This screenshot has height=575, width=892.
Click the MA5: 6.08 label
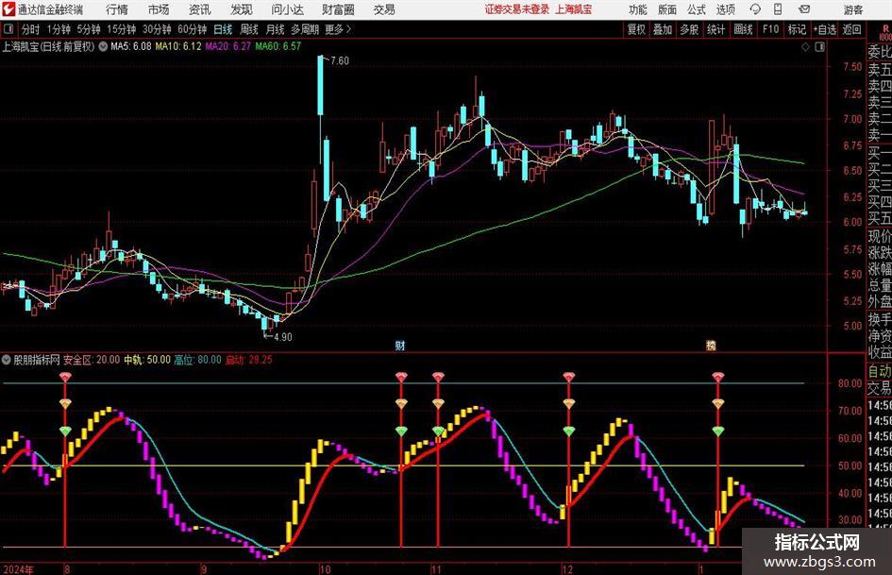point(131,46)
